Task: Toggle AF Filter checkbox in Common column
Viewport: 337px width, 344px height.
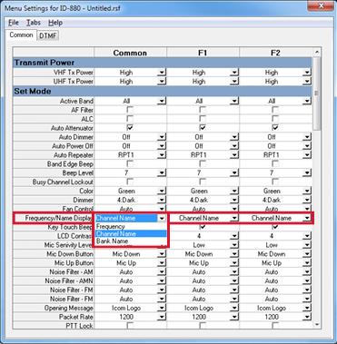Action: point(130,110)
